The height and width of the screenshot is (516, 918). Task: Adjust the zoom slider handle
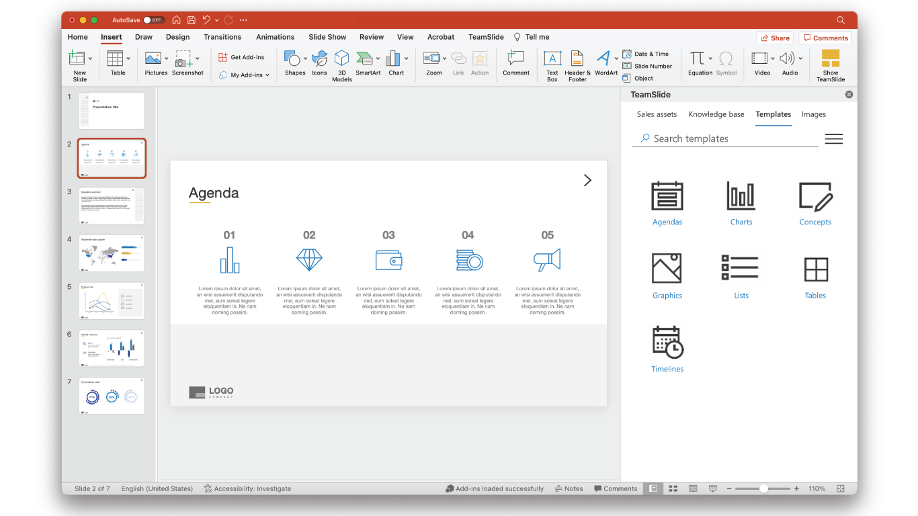[763, 488]
